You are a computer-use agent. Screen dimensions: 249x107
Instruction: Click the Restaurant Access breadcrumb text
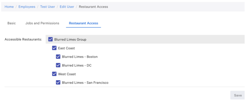coord(93,7)
